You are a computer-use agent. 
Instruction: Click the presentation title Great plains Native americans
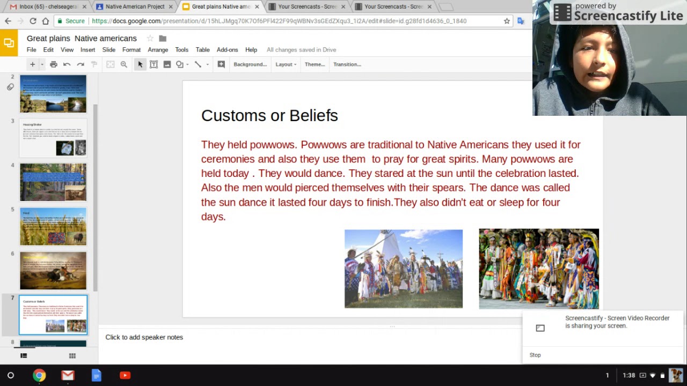pyautogui.click(x=82, y=39)
